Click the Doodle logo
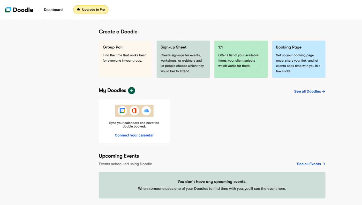 tap(19, 10)
